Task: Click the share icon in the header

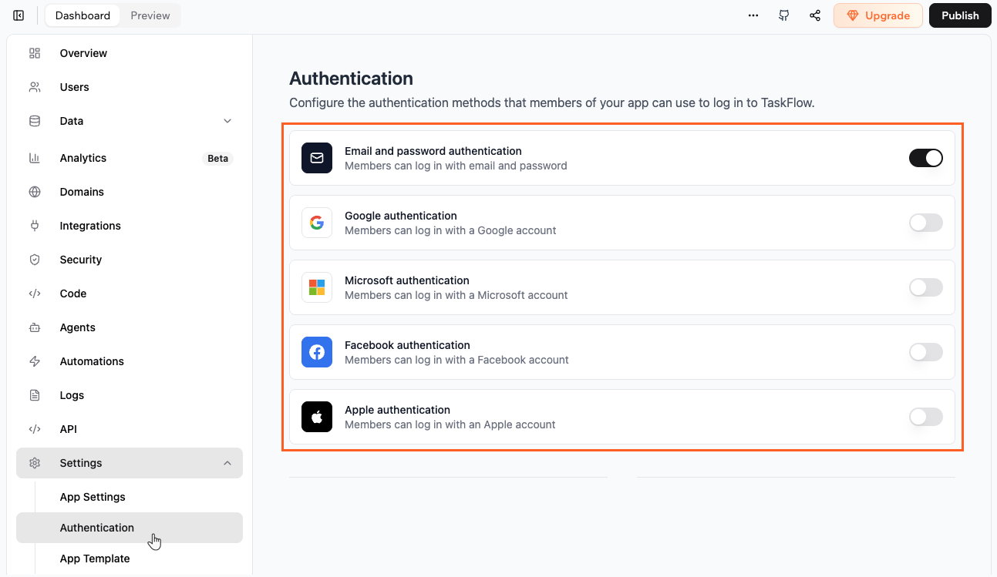Action: click(815, 15)
